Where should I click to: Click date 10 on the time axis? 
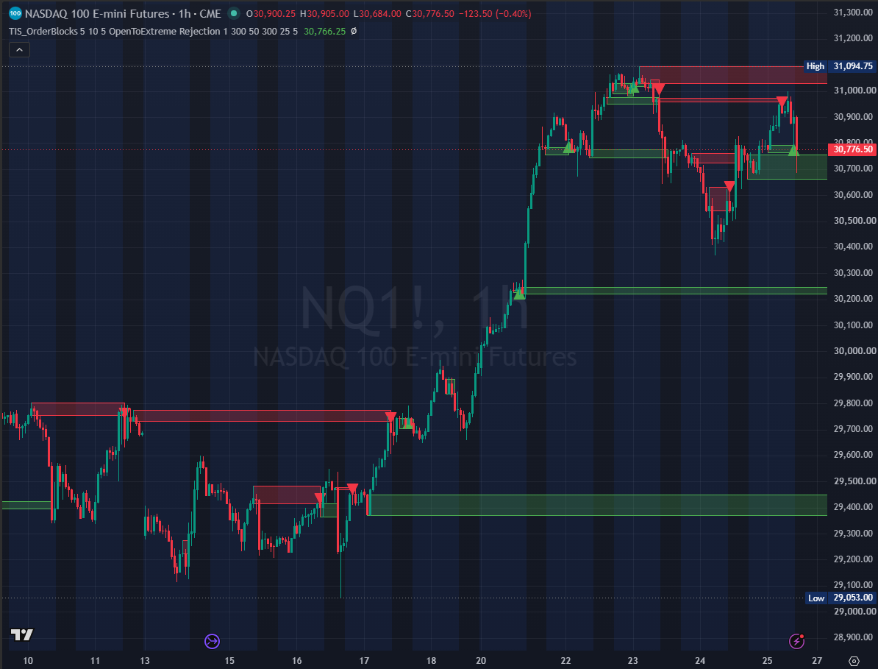tap(28, 661)
